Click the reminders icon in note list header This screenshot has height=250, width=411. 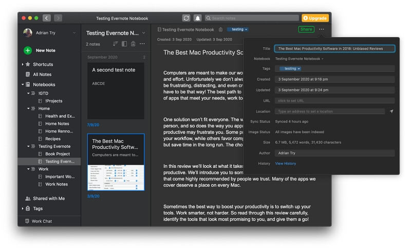(x=133, y=44)
